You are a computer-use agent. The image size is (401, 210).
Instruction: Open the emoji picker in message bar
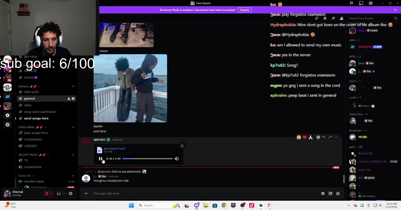(323, 193)
